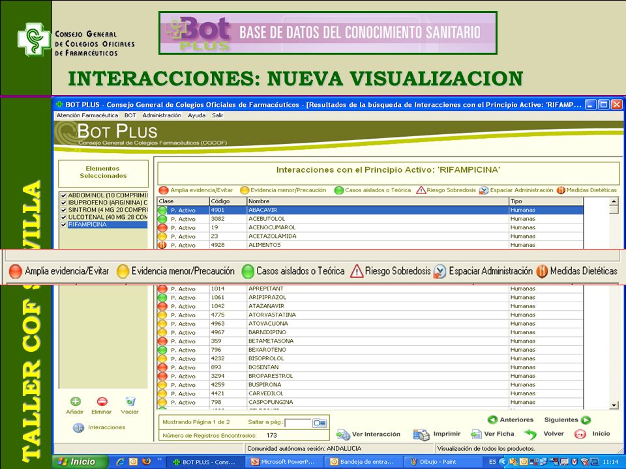Click the dietary icon beside ALIMENTOS row
The width and height of the screenshot is (626, 469).
[162, 245]
